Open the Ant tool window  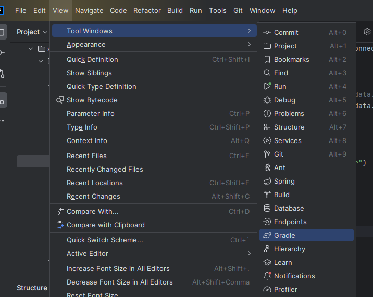click(306, 168)
